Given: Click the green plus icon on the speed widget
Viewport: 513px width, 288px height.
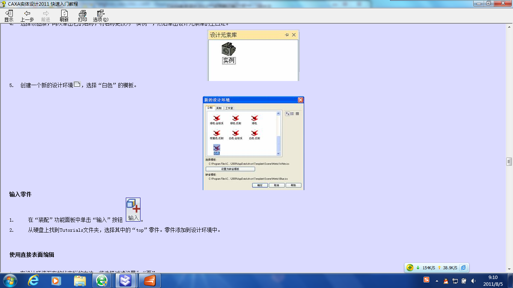Looking at the screenshot, I should [x=410, y=268].
